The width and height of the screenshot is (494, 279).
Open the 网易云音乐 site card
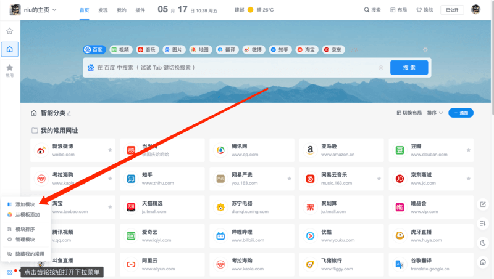click(341, 179)
